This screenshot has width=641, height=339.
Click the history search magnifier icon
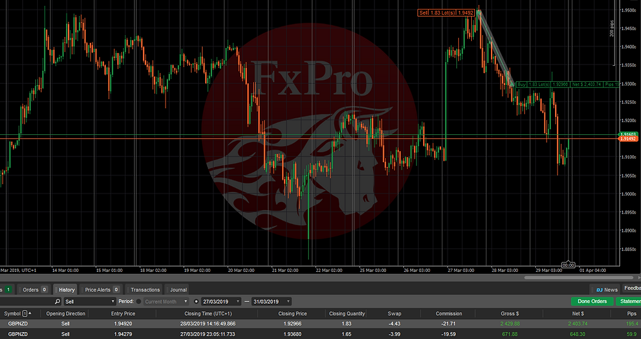pyautogui.click(x=57, y=301)
